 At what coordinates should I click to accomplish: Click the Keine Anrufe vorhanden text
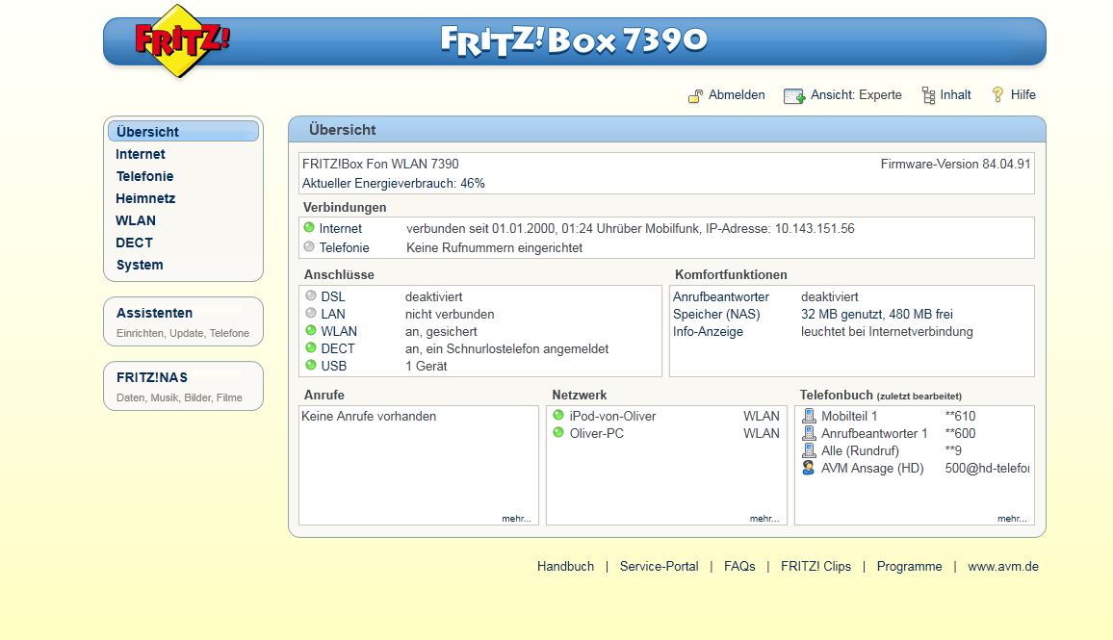tap(369, 416)
